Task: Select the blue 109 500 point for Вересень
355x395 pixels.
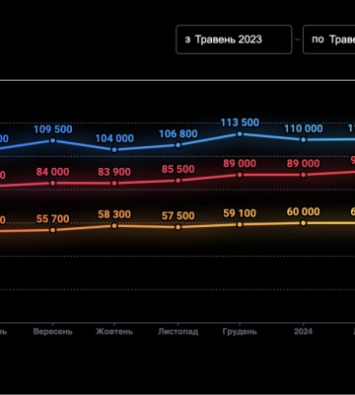Action: coord(52,140)
